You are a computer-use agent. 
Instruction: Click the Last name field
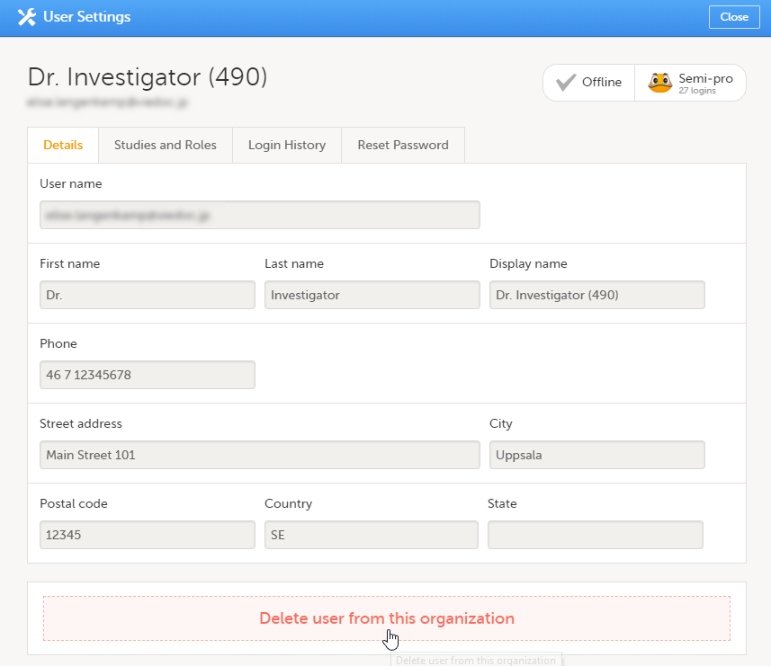pos(372,295)
